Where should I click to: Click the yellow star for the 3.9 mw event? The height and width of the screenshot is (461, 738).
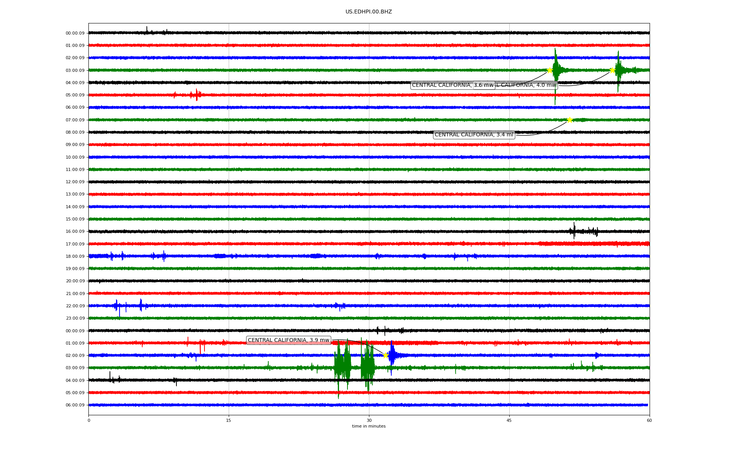[386, 355]
